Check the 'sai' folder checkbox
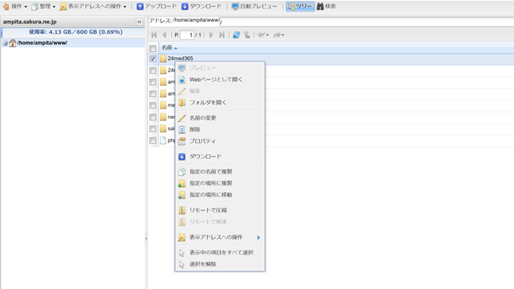This screenshot has width=514, height=289. [x=153, y=128]
